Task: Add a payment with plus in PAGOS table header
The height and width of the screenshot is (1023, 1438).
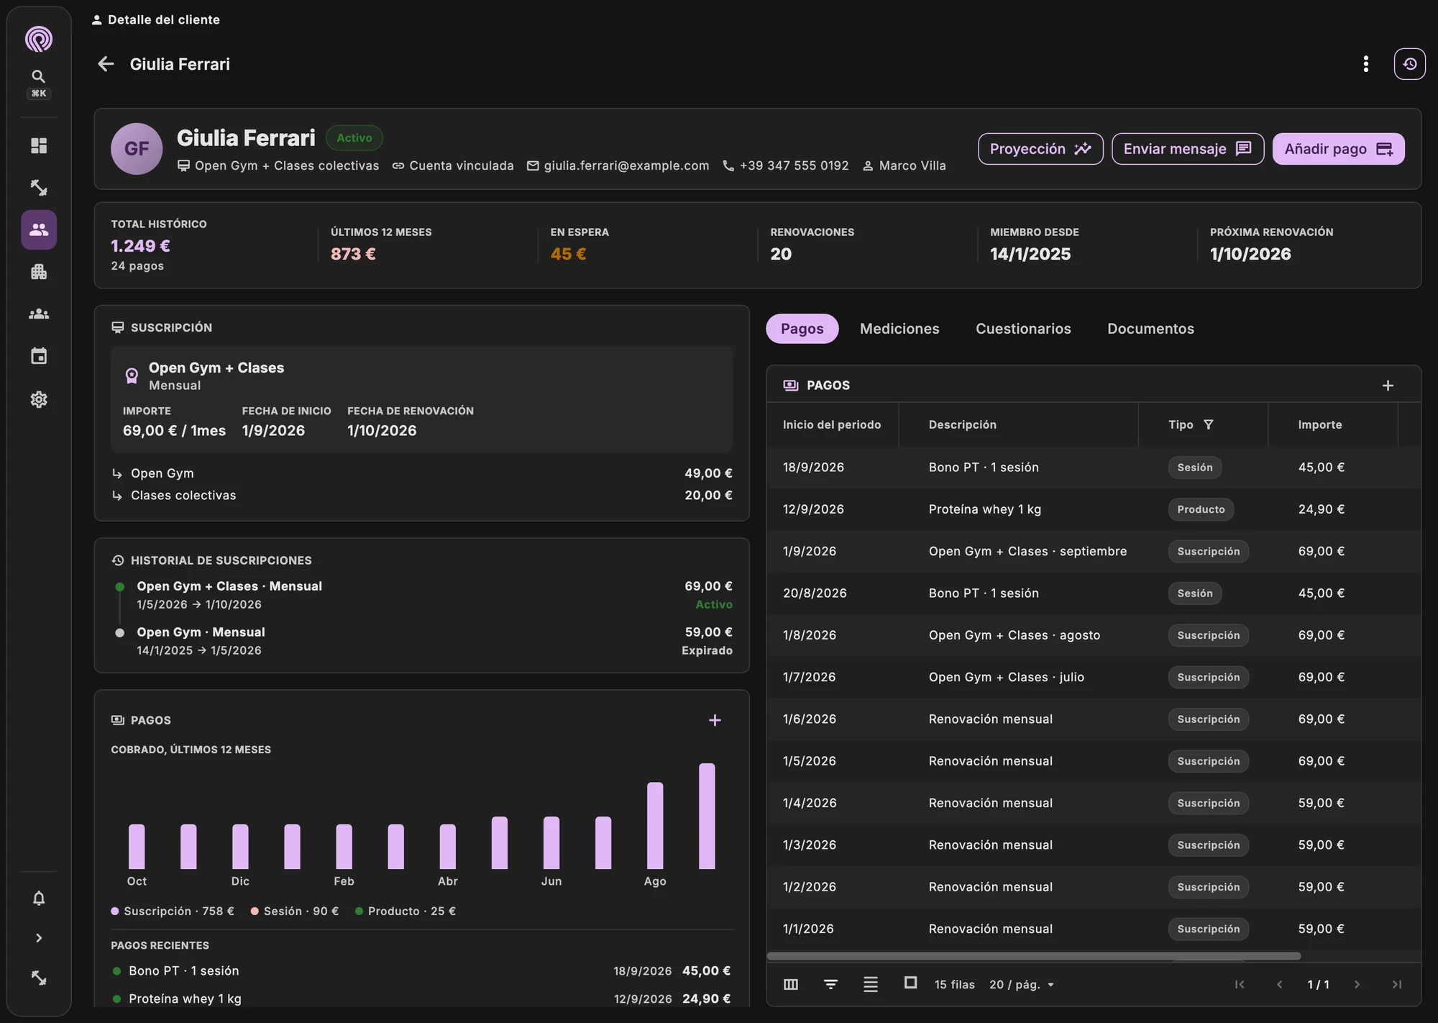Action: [x=1388, y=386]
